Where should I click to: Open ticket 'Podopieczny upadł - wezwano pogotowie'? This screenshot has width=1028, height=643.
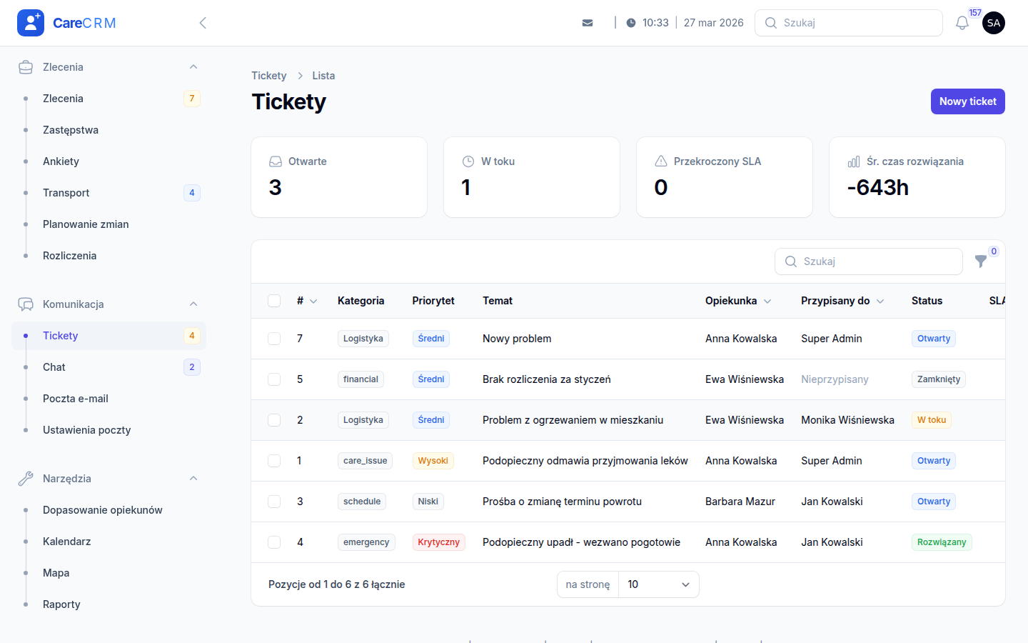click(581, 542)
